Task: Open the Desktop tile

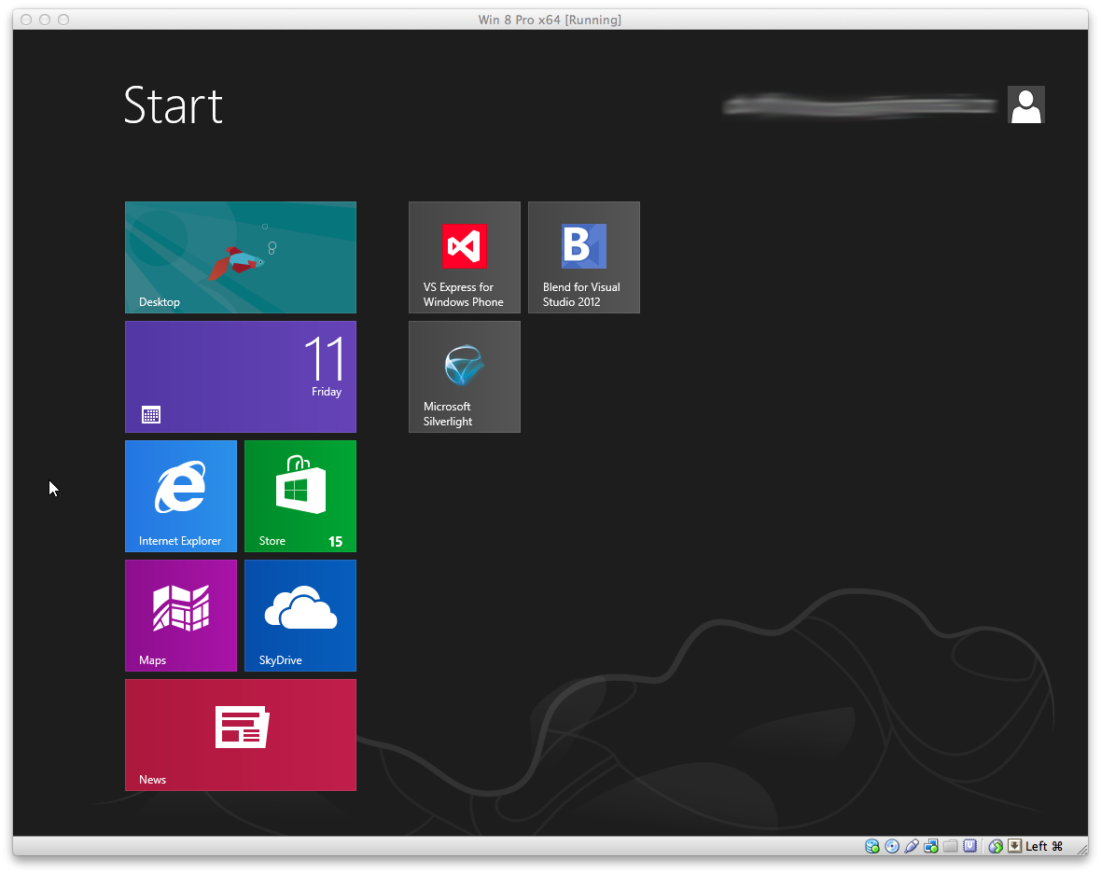Action: 240,257
